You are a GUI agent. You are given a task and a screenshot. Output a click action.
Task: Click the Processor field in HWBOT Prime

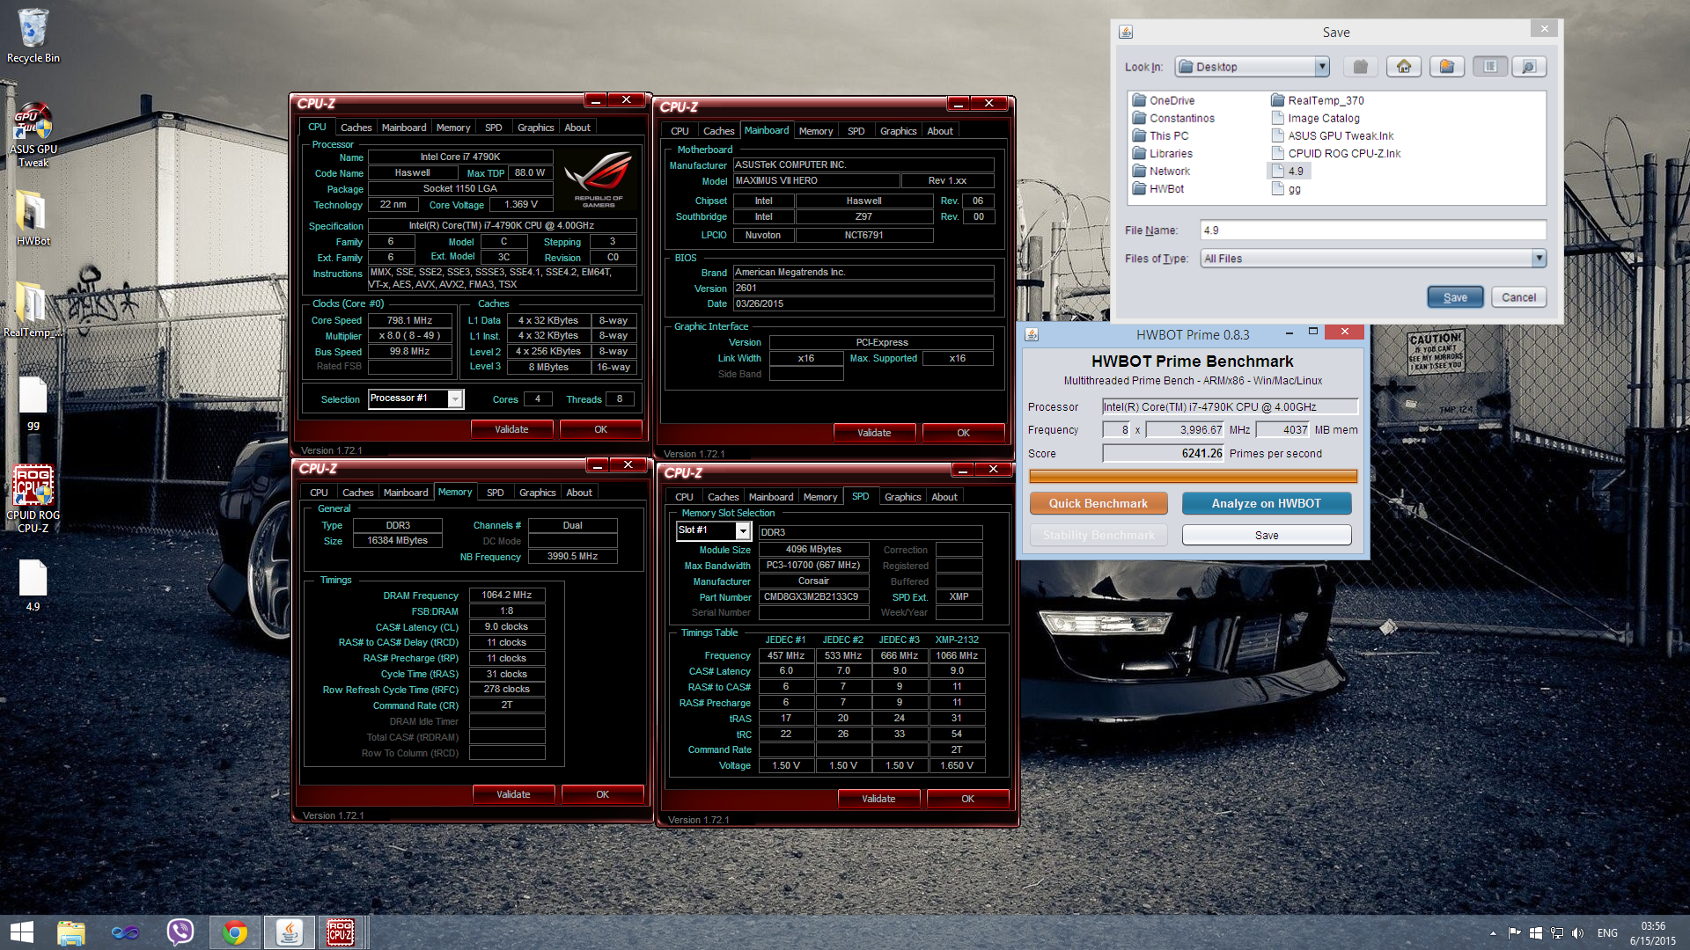[x=1230, y=406]
